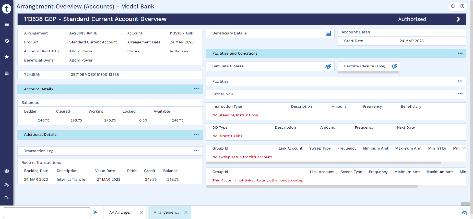Click the info icon at top right
Screen dimensions: 473x219
tap(462, 6)
